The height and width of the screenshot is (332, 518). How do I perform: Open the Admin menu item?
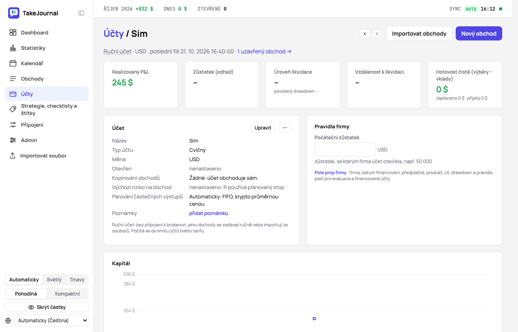[x=47, y=140]
